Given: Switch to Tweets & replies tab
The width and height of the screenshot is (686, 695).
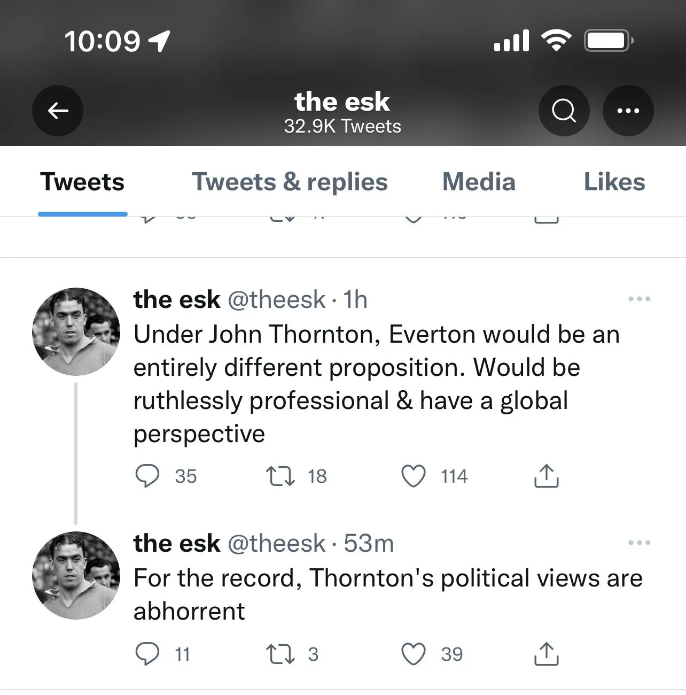Looking at the screenshot, I should (x=290, y=182).
